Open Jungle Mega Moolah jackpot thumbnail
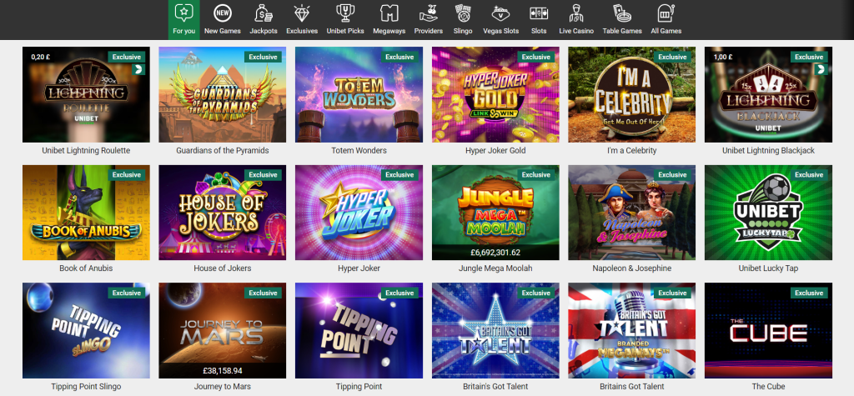 495,213
